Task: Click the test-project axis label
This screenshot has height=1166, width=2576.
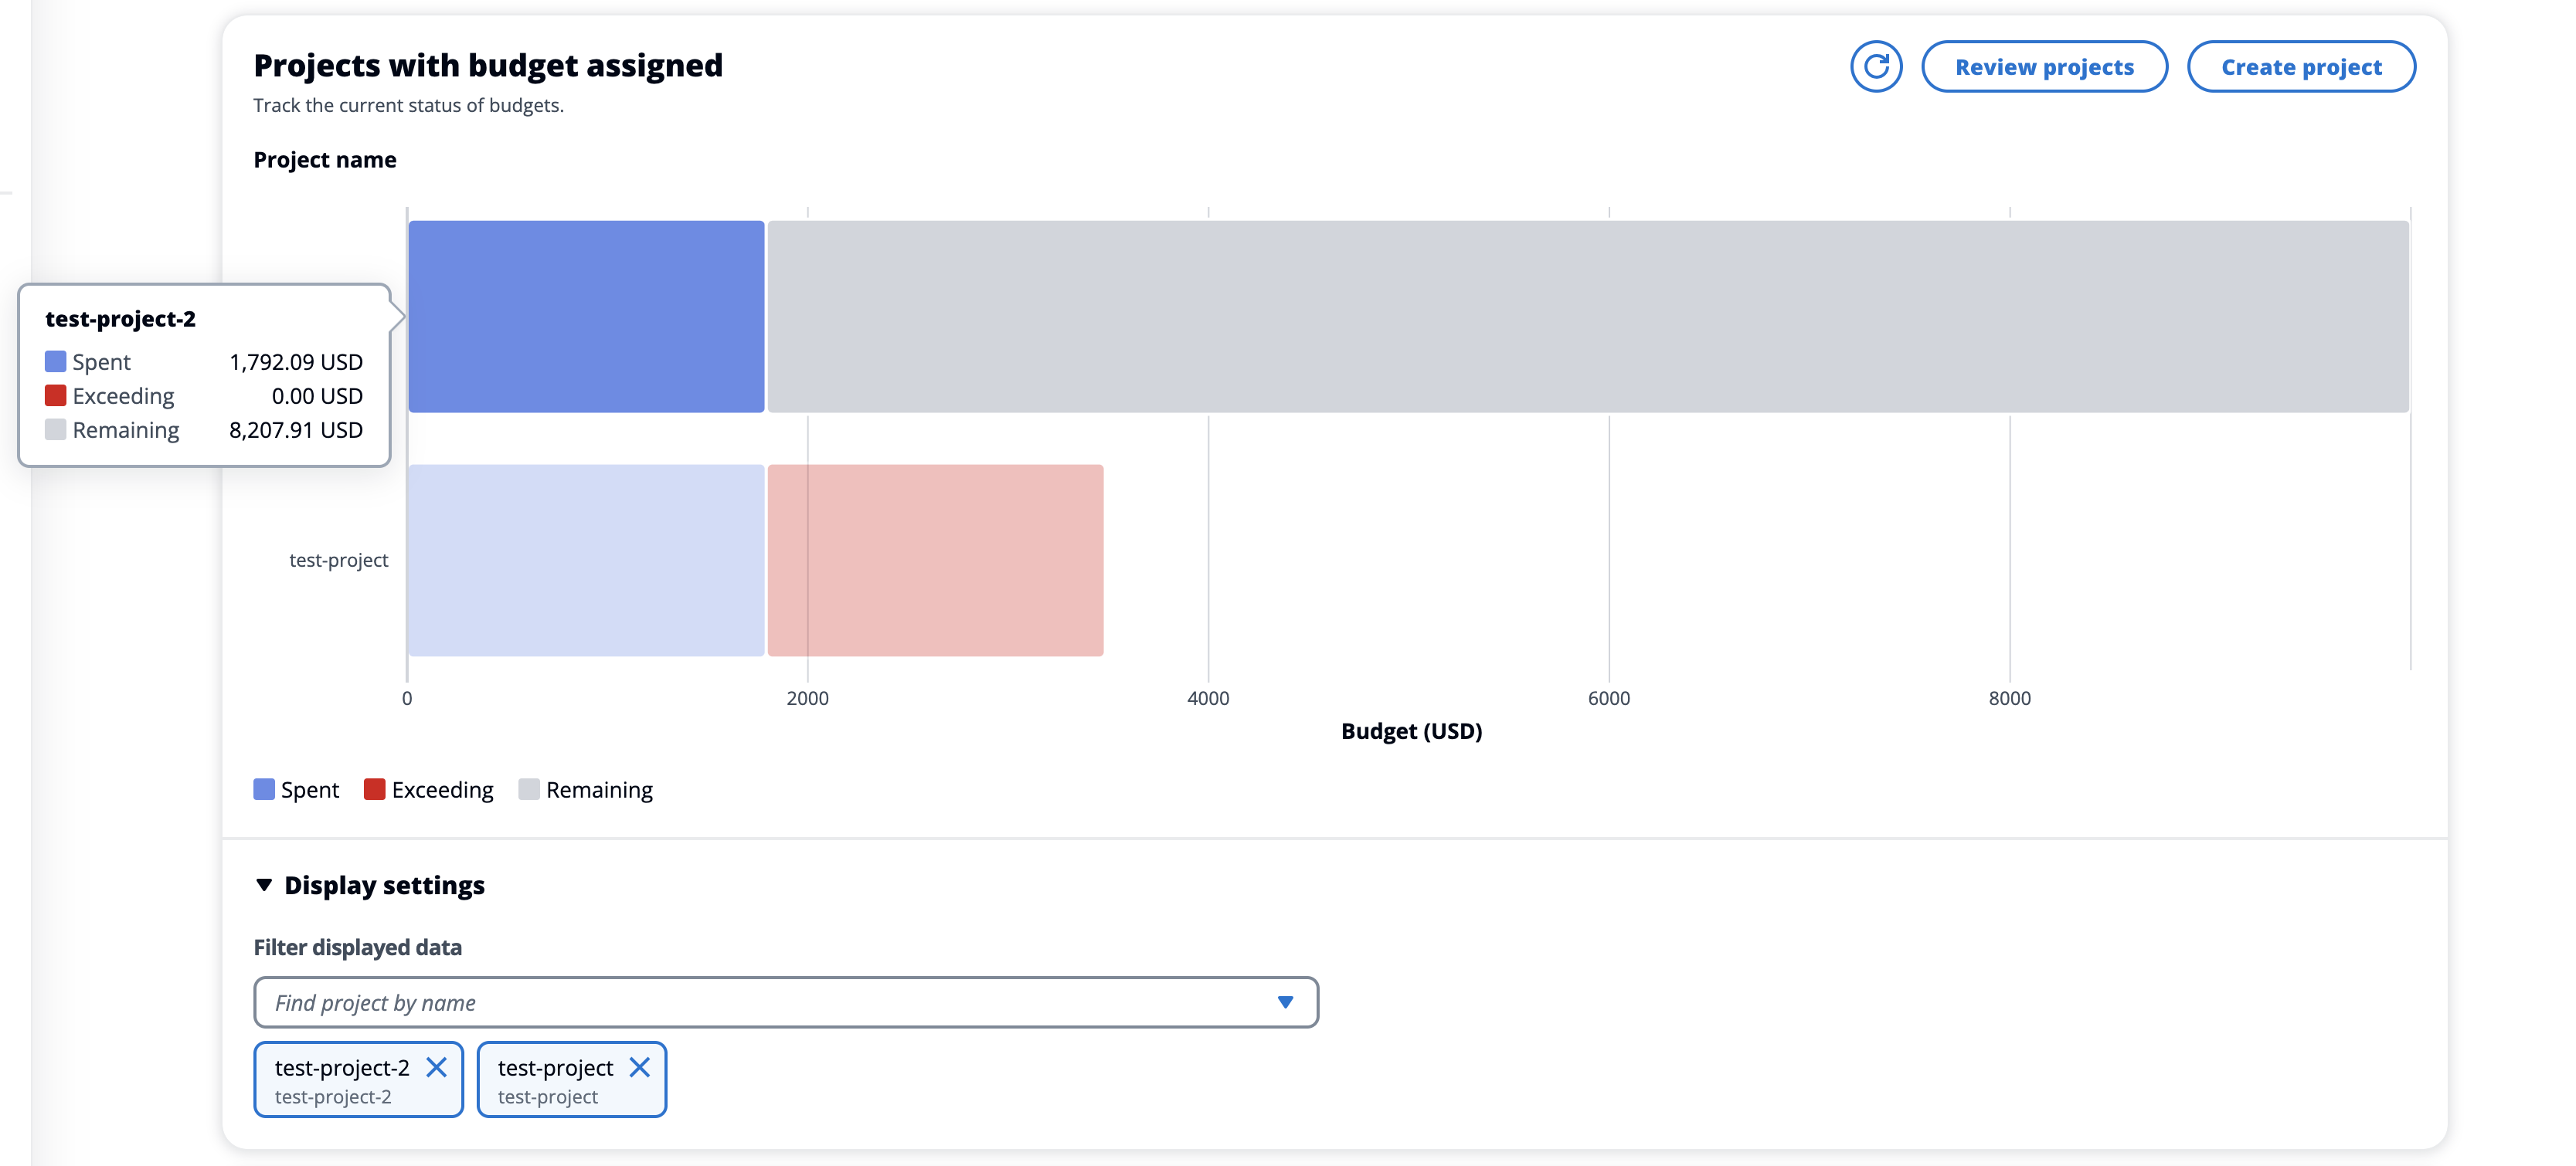Action: pos(339,560)
